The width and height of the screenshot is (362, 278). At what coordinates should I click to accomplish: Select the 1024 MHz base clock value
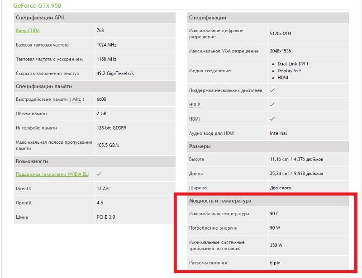106,45
